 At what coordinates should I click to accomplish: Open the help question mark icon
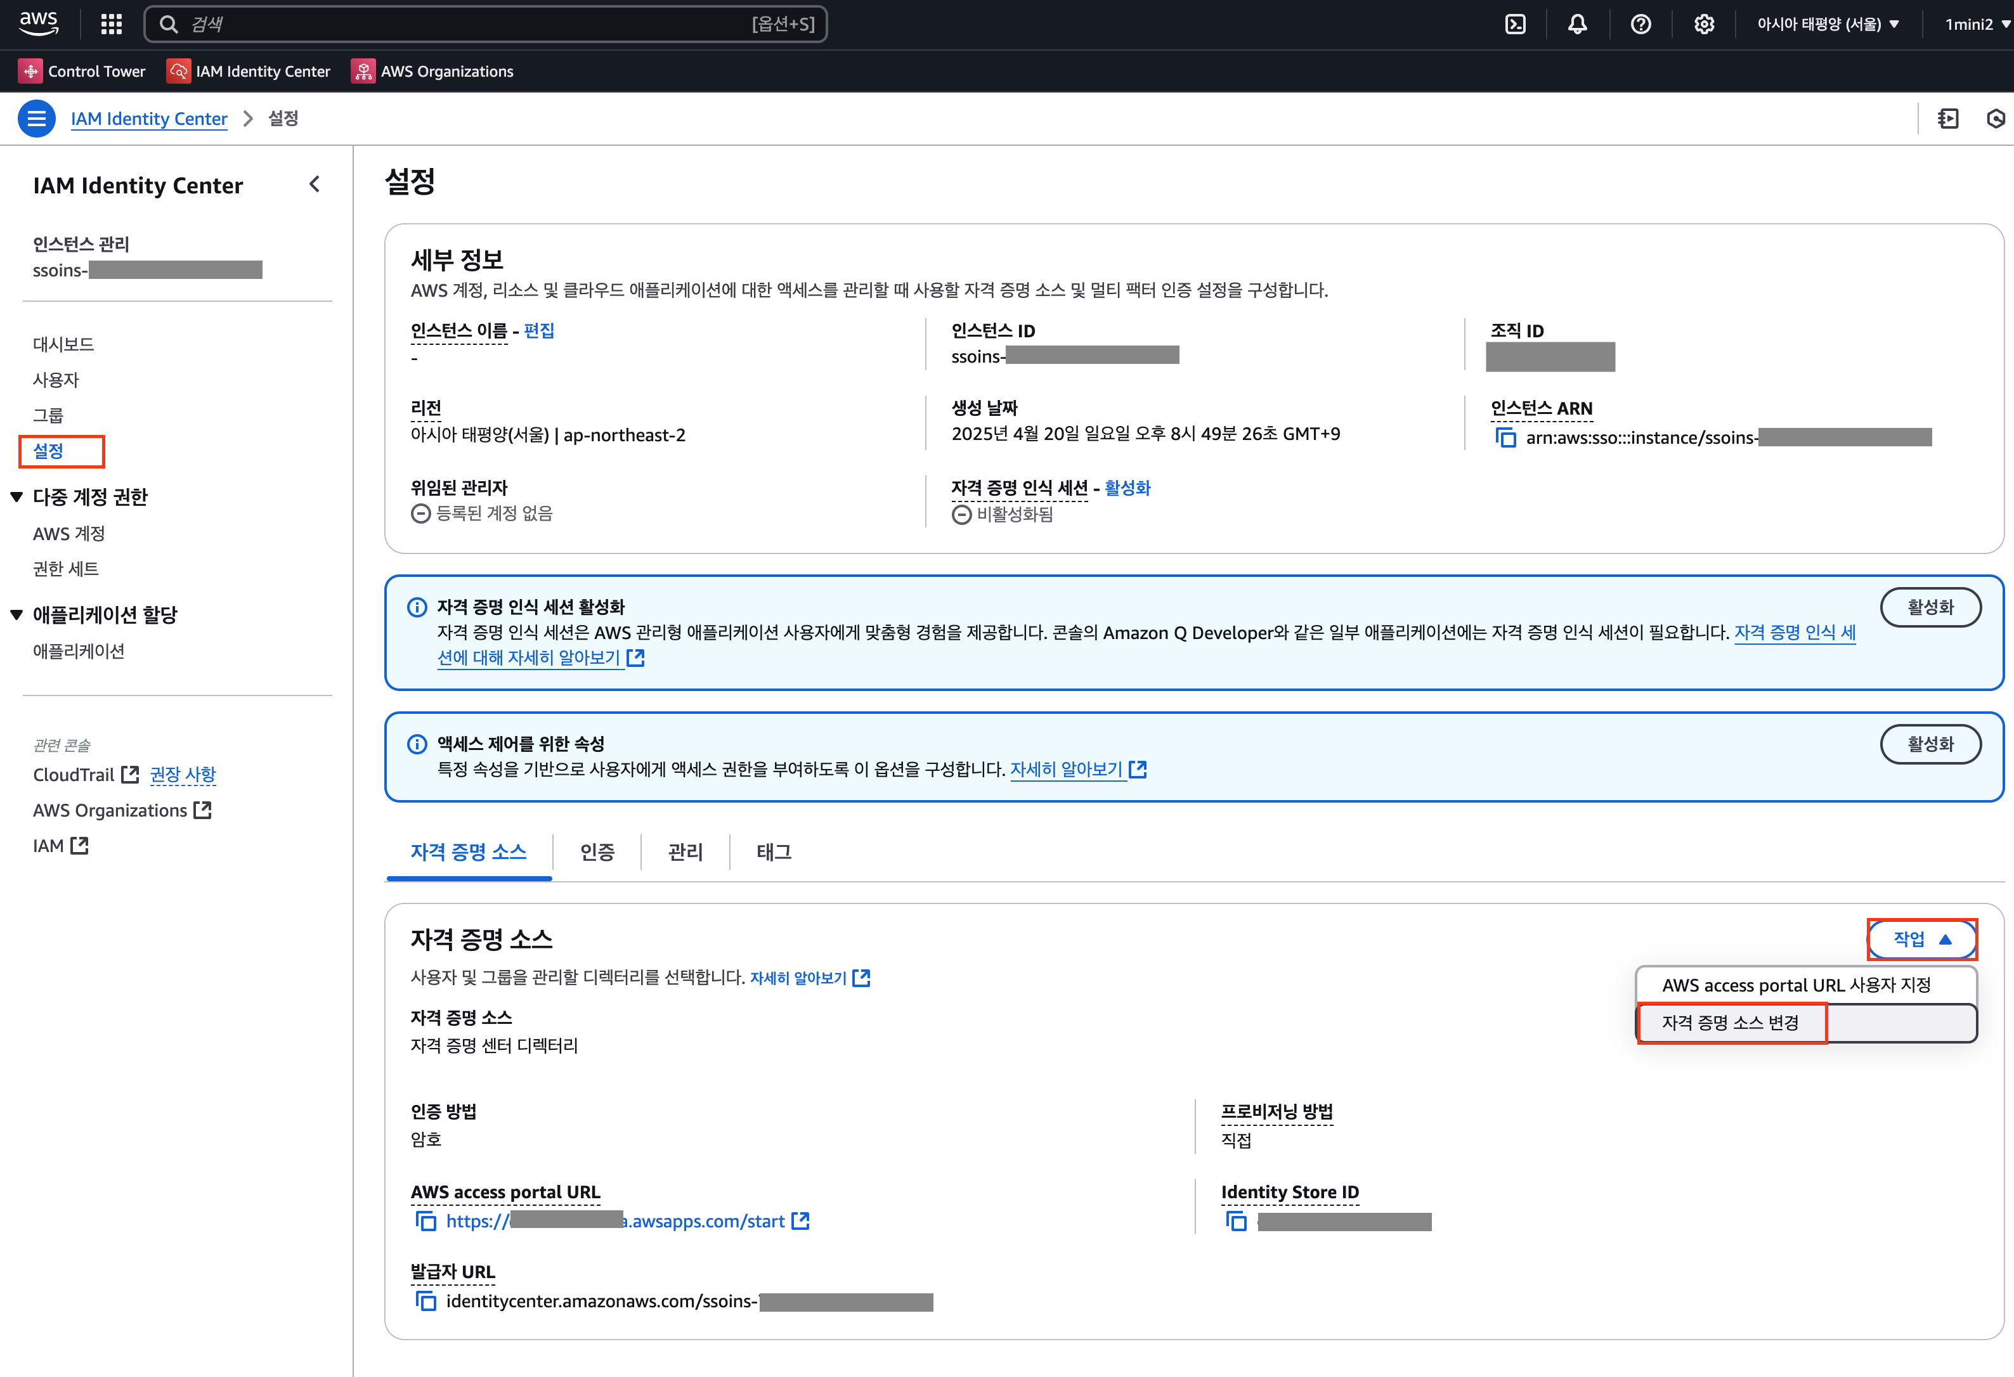pos(1640,24)
